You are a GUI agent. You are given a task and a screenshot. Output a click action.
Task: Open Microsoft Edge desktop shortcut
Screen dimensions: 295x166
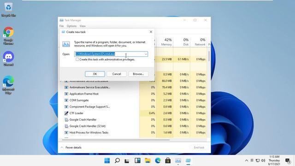(8, 85)
